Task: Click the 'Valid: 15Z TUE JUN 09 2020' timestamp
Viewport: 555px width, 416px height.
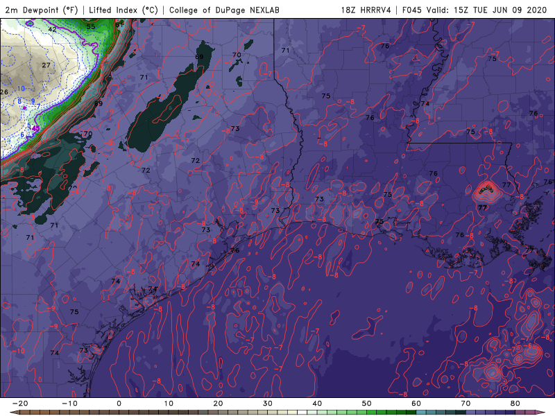Action: click(487, 10)
